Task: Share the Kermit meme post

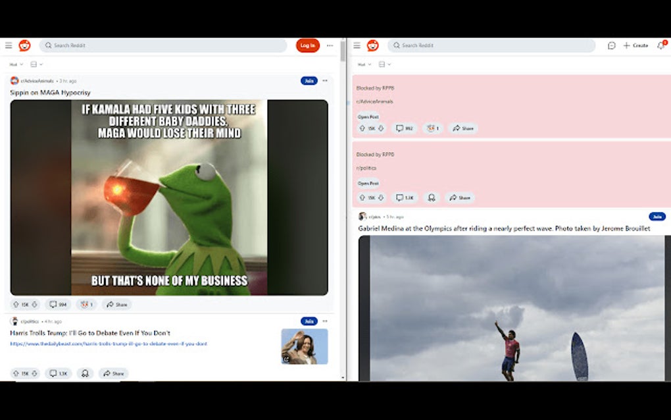Action: 116,304
